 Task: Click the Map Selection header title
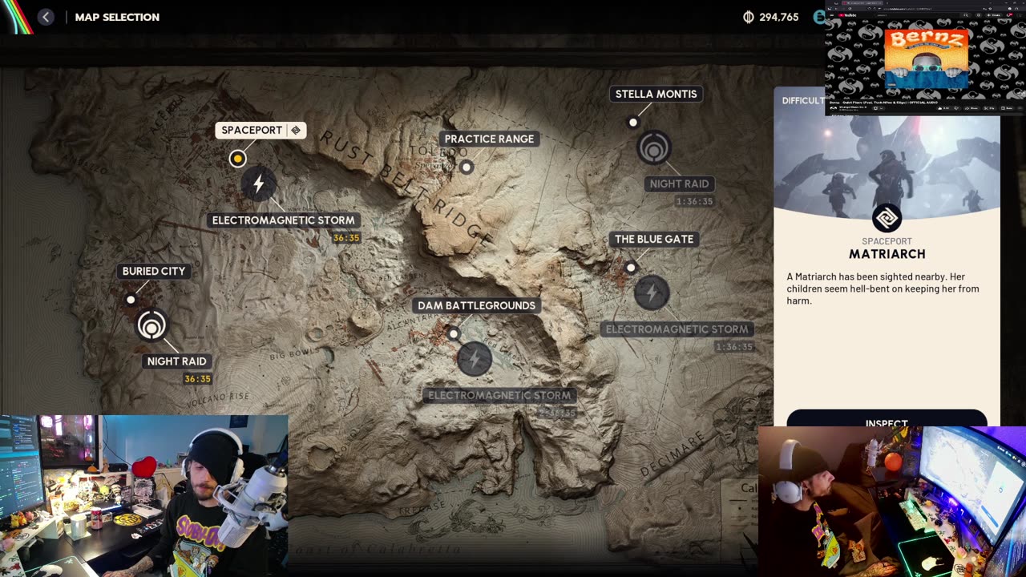pos(117,17)
